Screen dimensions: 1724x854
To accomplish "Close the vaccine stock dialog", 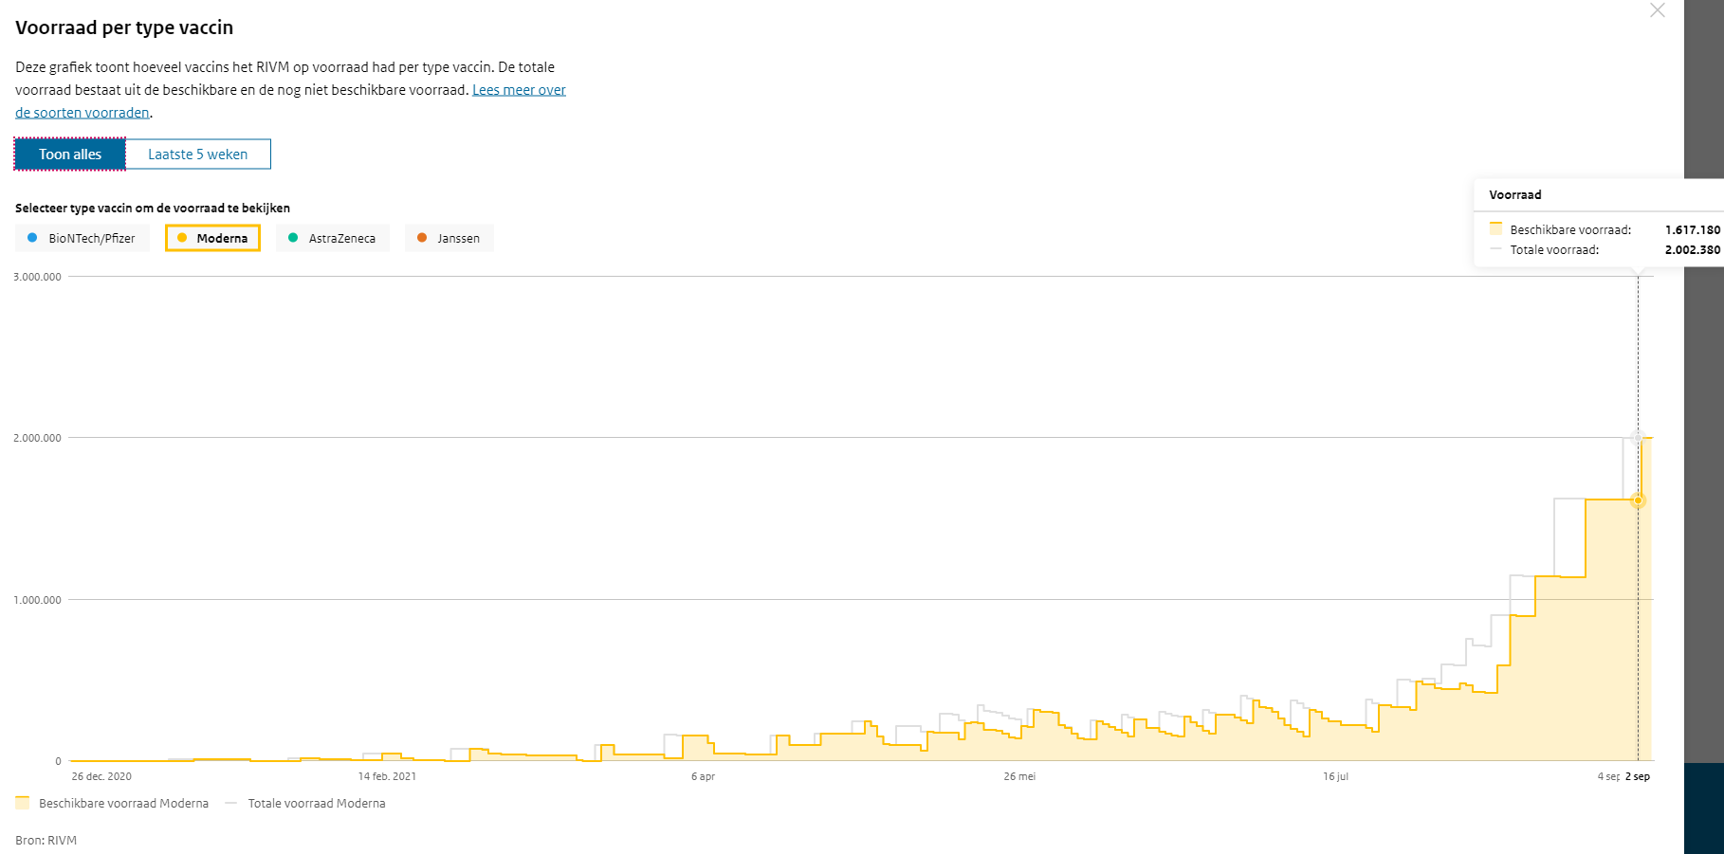I will [x=1657, y=10].
